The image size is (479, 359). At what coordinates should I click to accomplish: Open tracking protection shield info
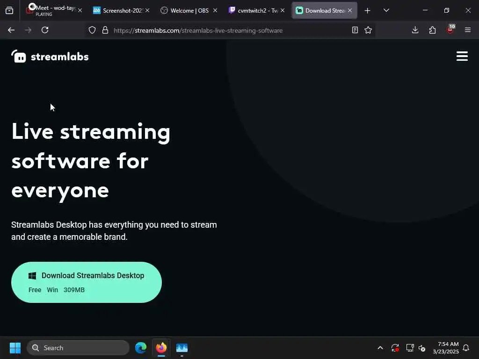pos(92,30)
